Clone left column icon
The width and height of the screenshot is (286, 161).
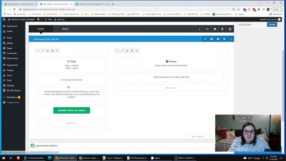coord(47,51)
